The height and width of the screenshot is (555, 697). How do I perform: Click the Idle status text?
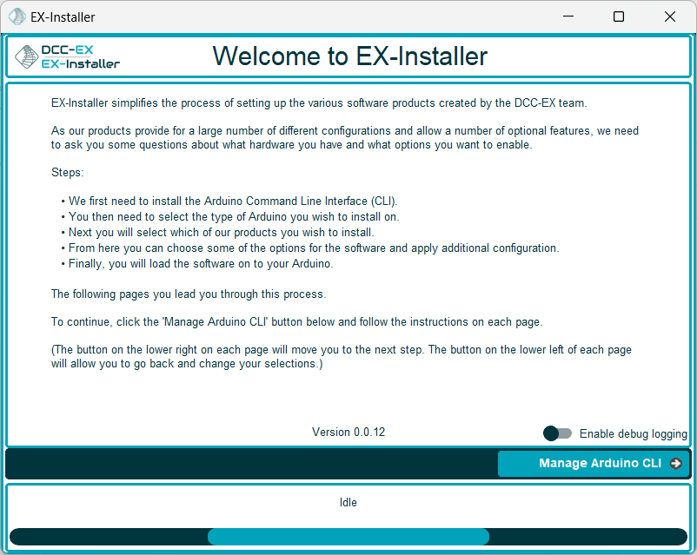(x=348, y=502)
